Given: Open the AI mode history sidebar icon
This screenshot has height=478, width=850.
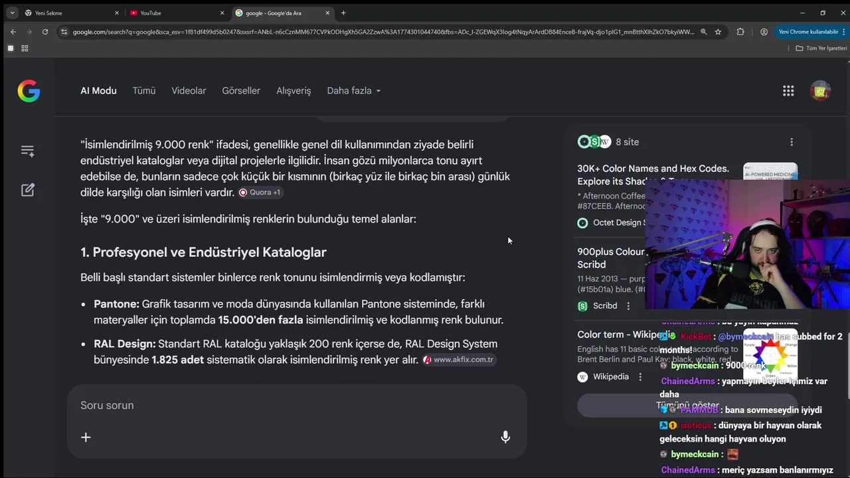Looking at the screenshot, I should (x=27, y=151).
